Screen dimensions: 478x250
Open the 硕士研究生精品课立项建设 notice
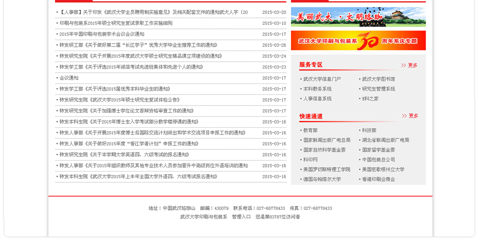coord(141,56)
